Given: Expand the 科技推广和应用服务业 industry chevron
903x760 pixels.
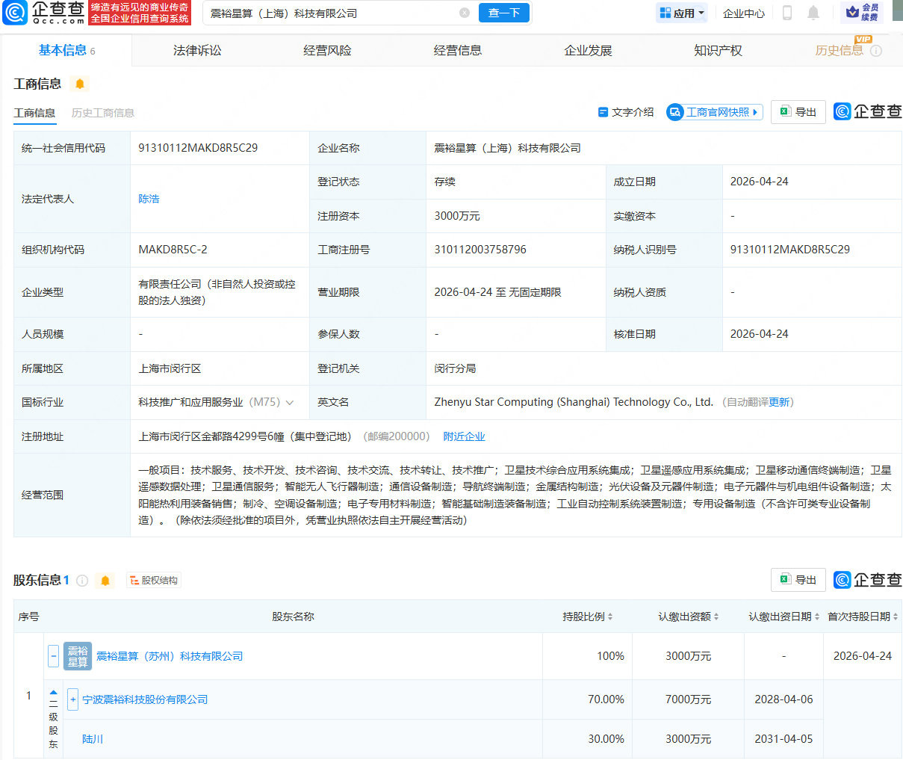Looking at the screenshot, I should point(290,403).
